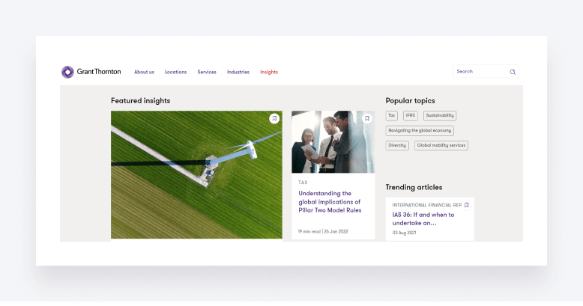Choose the Global mobility services tag
This screenshot has width=583, height=306.
coord(441,146)
